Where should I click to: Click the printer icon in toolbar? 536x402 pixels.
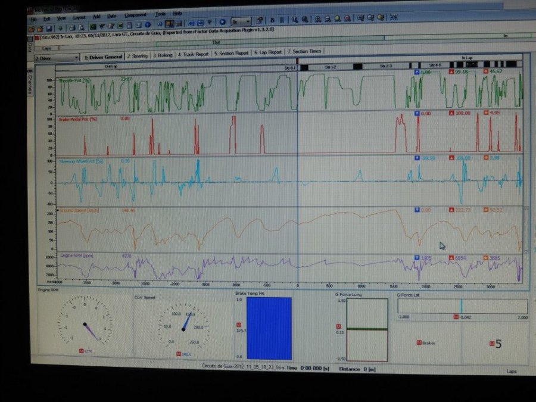click(x=72, y=27)
